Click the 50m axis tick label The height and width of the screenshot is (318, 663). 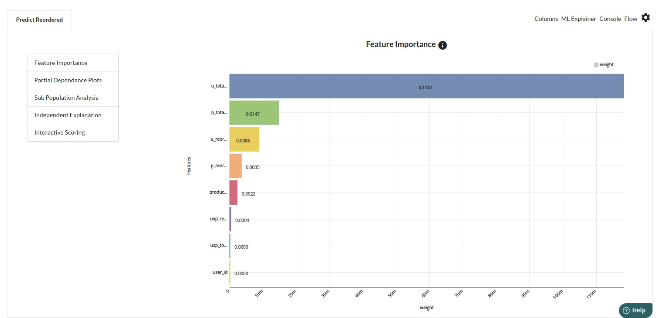tap(393, 294)
